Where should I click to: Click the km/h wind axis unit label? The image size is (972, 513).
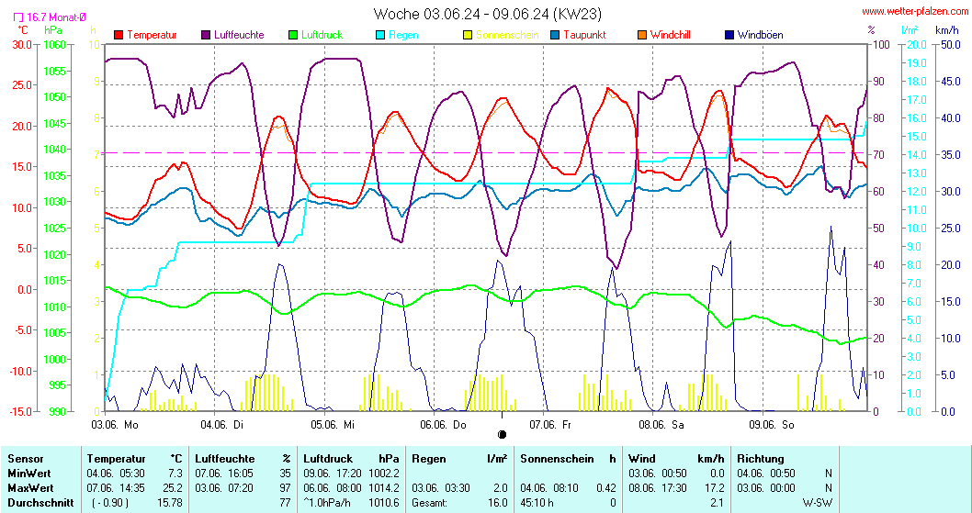(x=946, y=29)
